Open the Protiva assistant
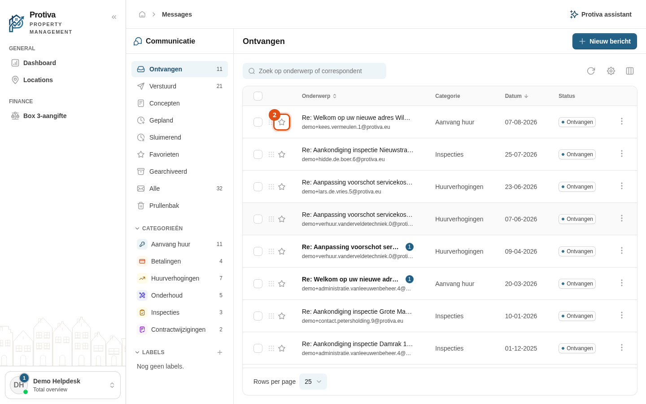Image resolution: width=646 pixels, height=404 pixels. point(601,14)
